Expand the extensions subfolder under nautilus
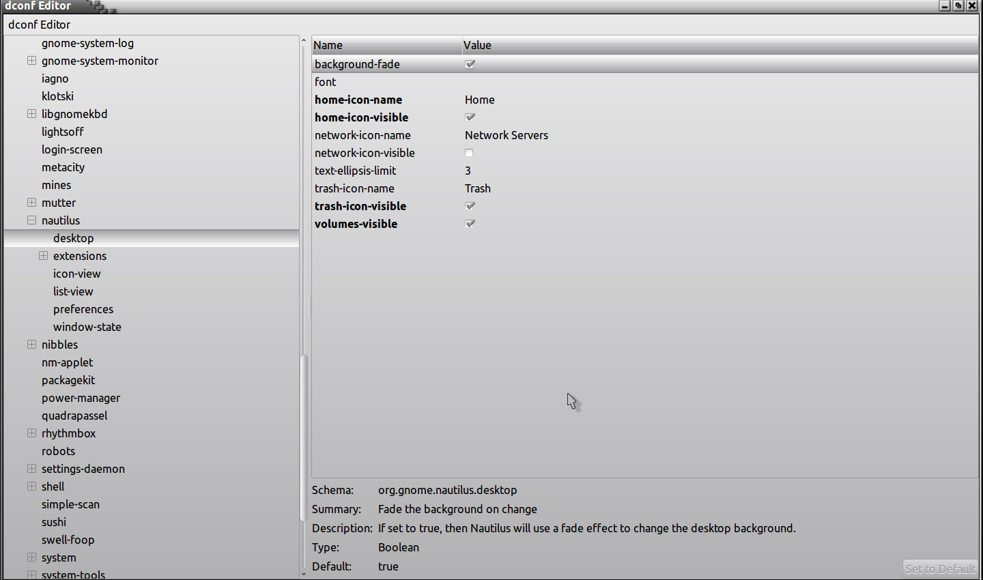This screenshot has width=983, height=580. [x=43, y=256]
